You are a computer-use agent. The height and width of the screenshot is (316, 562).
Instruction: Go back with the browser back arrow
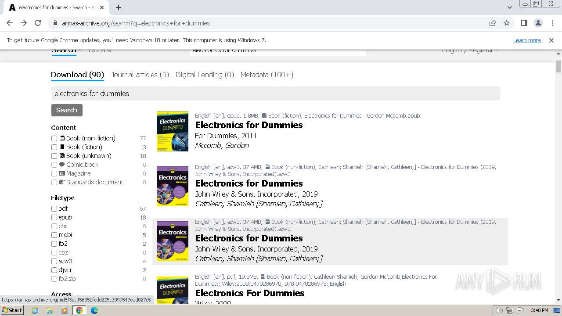(x=10, y=23)
